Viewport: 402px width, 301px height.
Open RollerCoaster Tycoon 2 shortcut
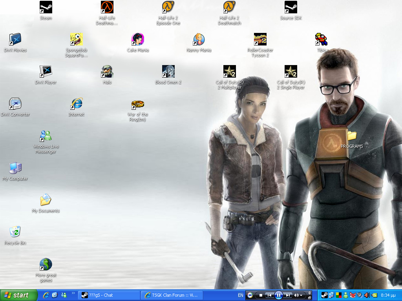pos(260,39)
